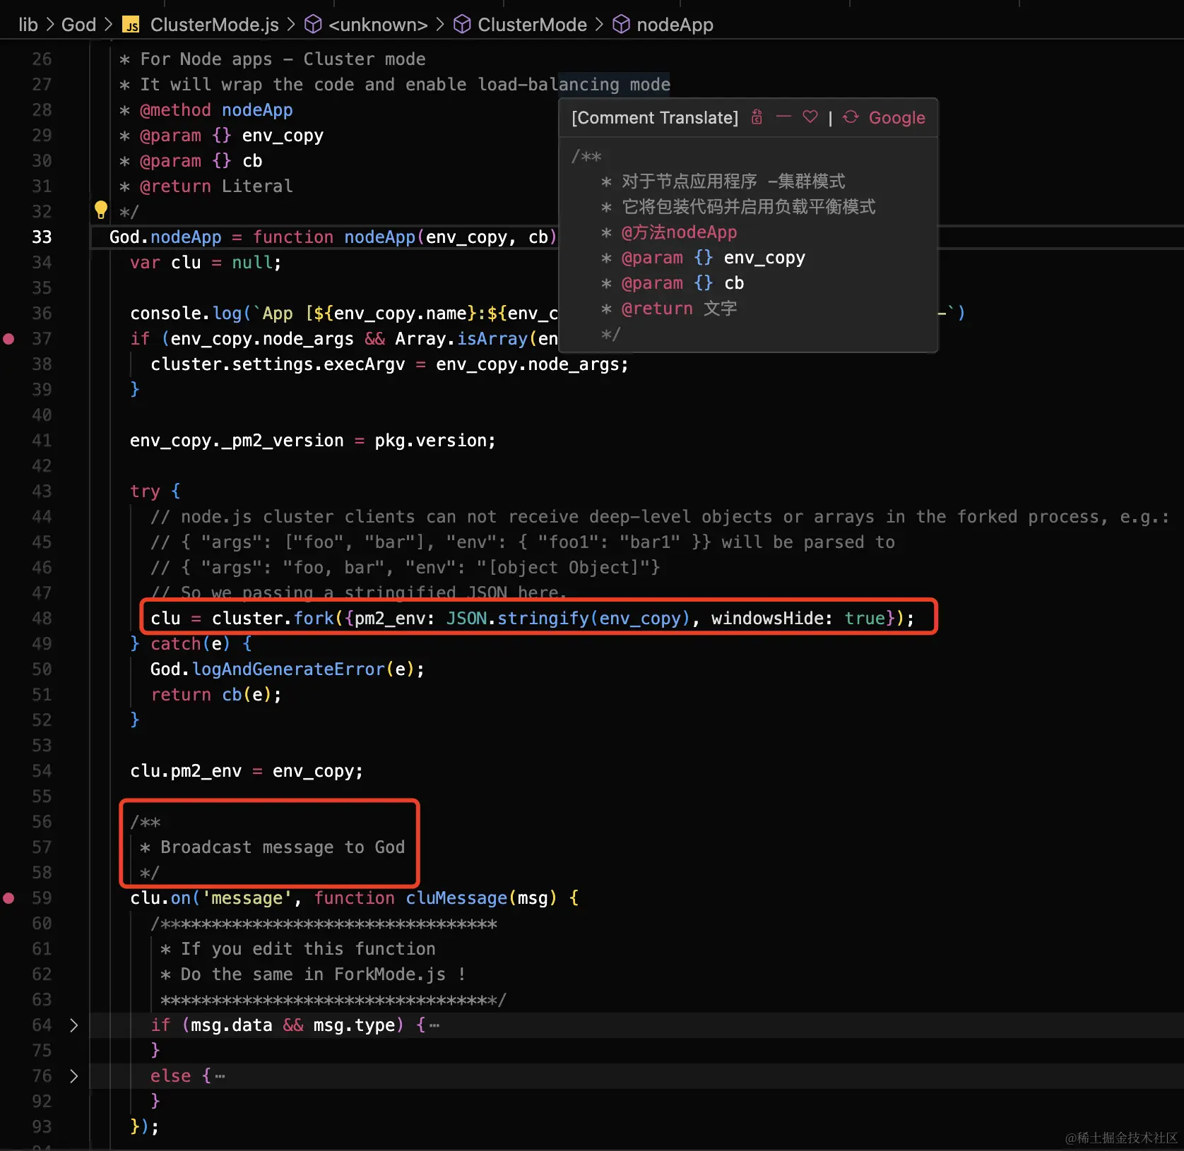Click the cube icon before ClusterMode

tap(462, 25)
